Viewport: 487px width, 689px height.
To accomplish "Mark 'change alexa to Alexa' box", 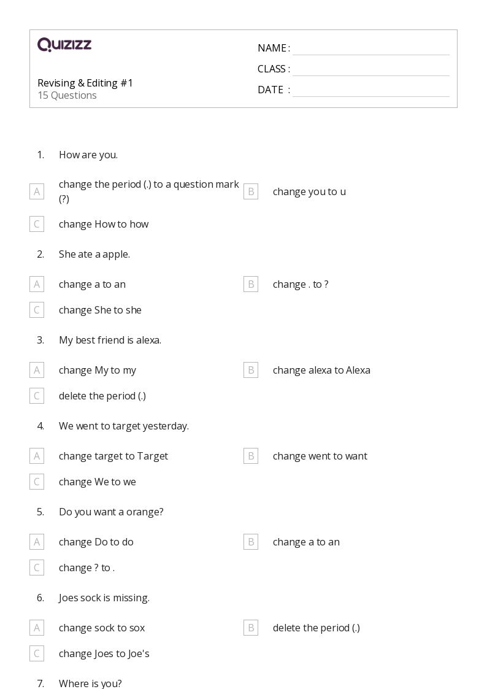I will [x=251, y=370].
